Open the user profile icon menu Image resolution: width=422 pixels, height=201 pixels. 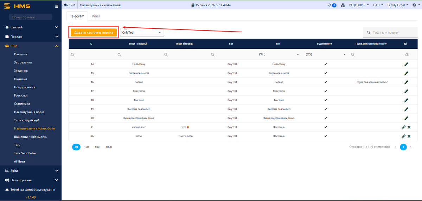click(x=415, y=5)
